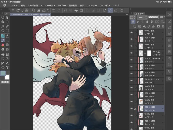Toggle Lock layer padlock icon
This screenshot has width=173, height=130.
(147, 22)
